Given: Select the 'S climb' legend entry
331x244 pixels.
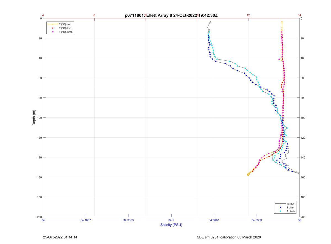Looking at the screenshot, I should [291, 211].
